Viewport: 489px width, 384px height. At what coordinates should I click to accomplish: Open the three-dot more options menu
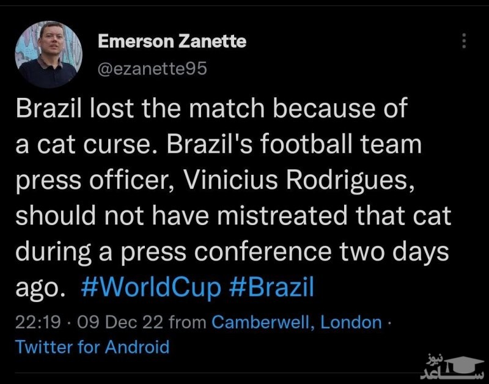[x=465, y=41]
